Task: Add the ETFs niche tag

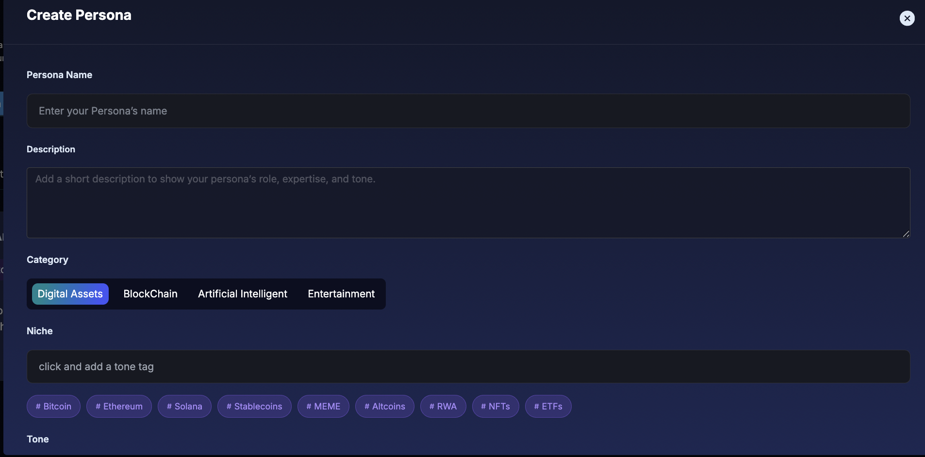Action: coord(548,407)
